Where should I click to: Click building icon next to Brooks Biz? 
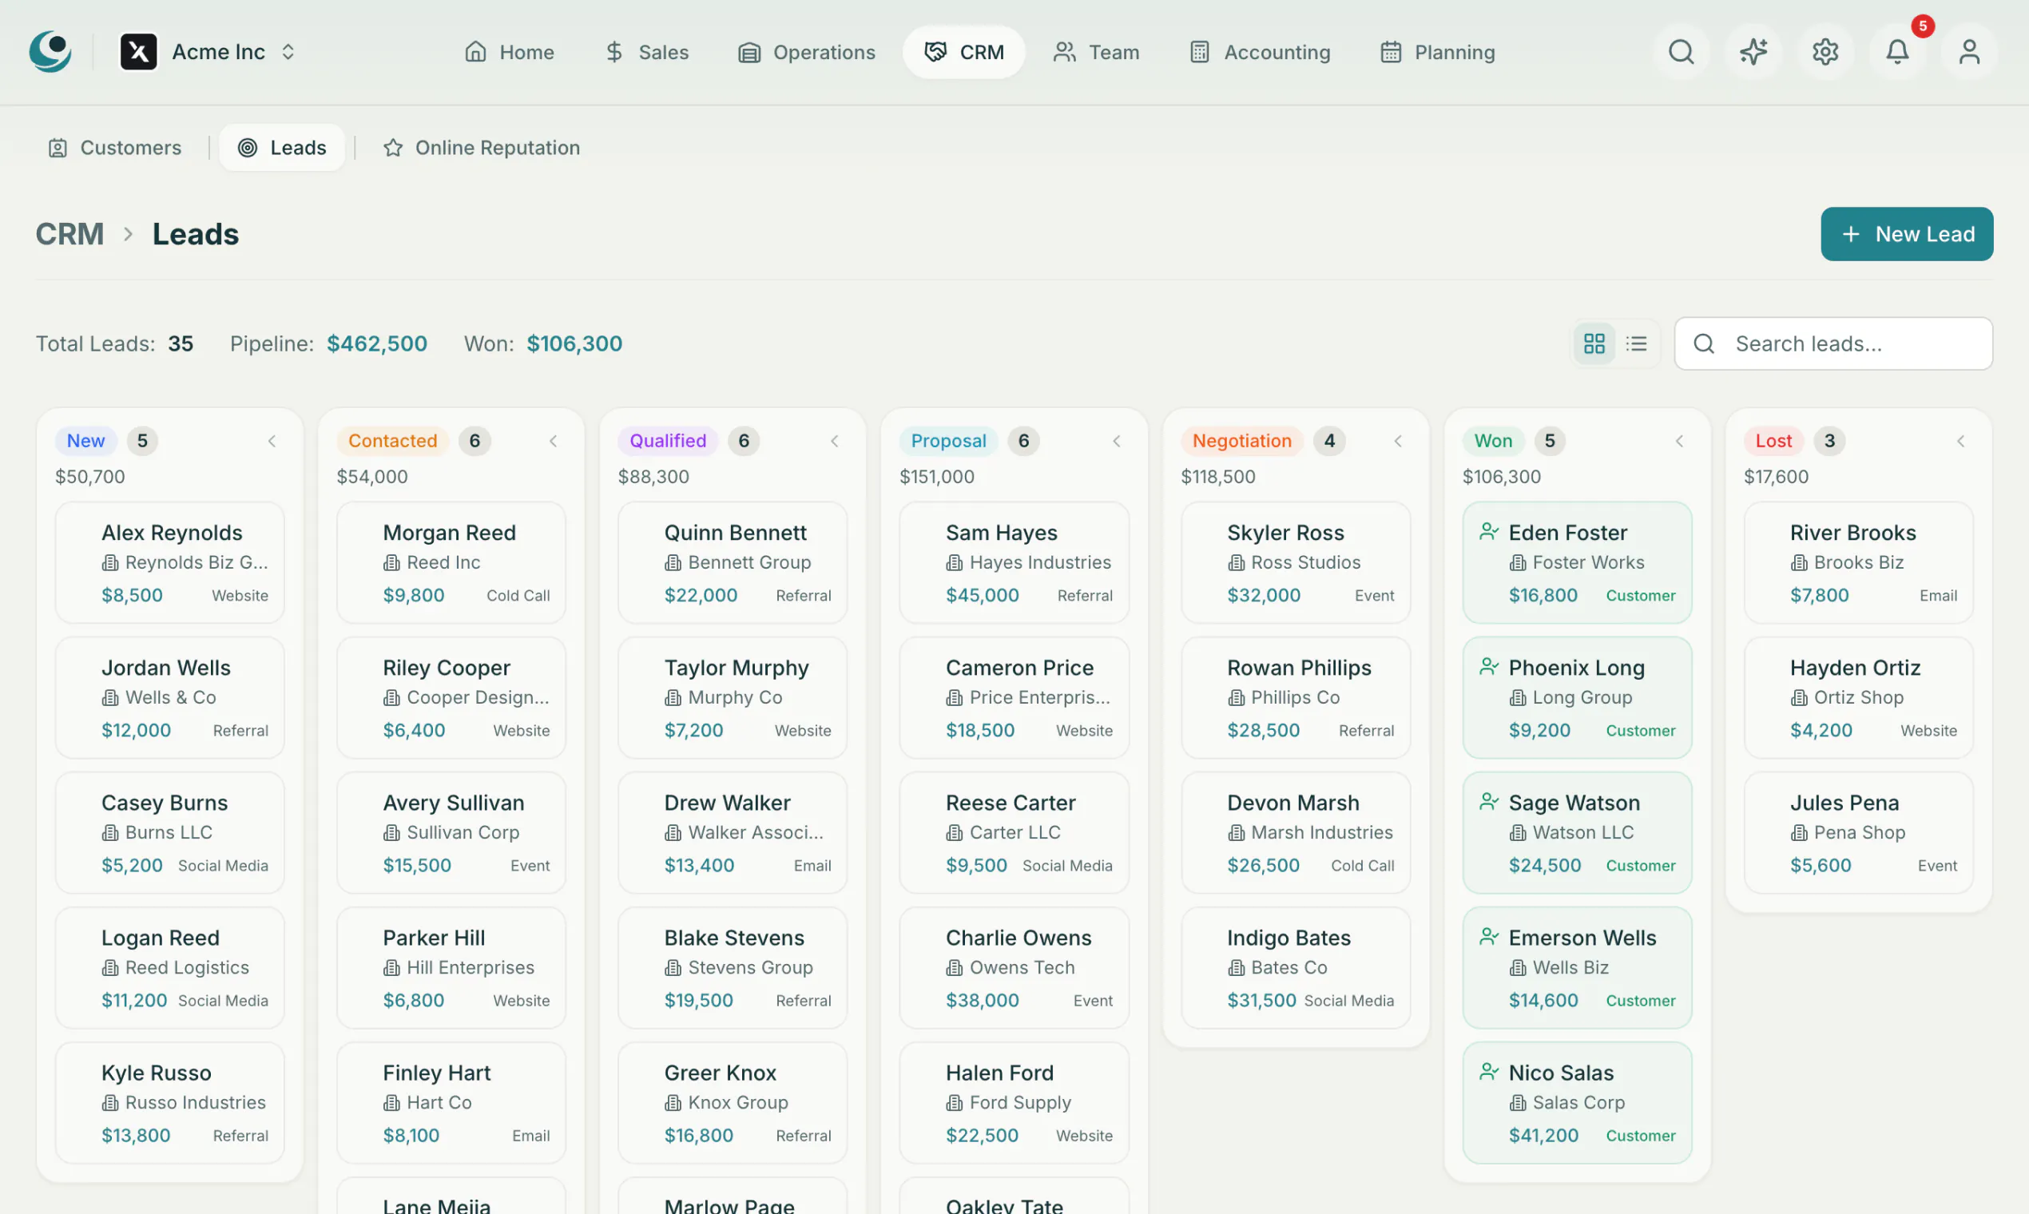pyautogui.click(x=1799, y=563)
